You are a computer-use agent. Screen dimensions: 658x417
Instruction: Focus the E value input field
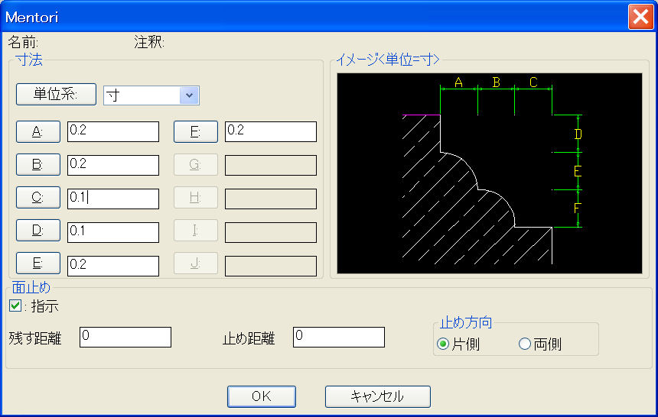113,266
